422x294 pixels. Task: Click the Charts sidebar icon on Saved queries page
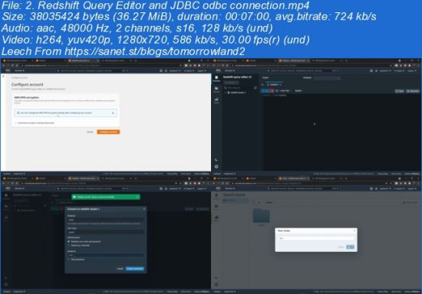(216, 218)
